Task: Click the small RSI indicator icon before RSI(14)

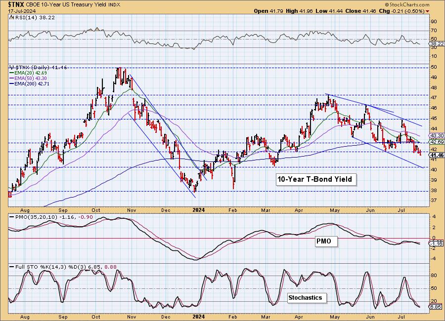Action: pos(11,17)
